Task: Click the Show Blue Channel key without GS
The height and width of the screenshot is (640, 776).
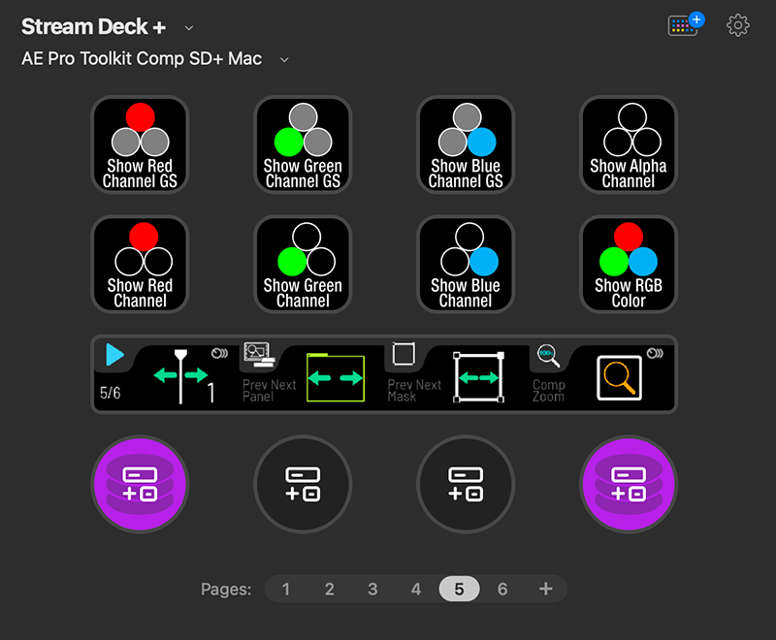Action: point(466,264)
